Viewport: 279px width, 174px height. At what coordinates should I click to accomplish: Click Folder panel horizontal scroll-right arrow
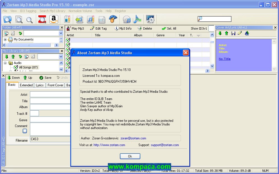pos(56,45)
